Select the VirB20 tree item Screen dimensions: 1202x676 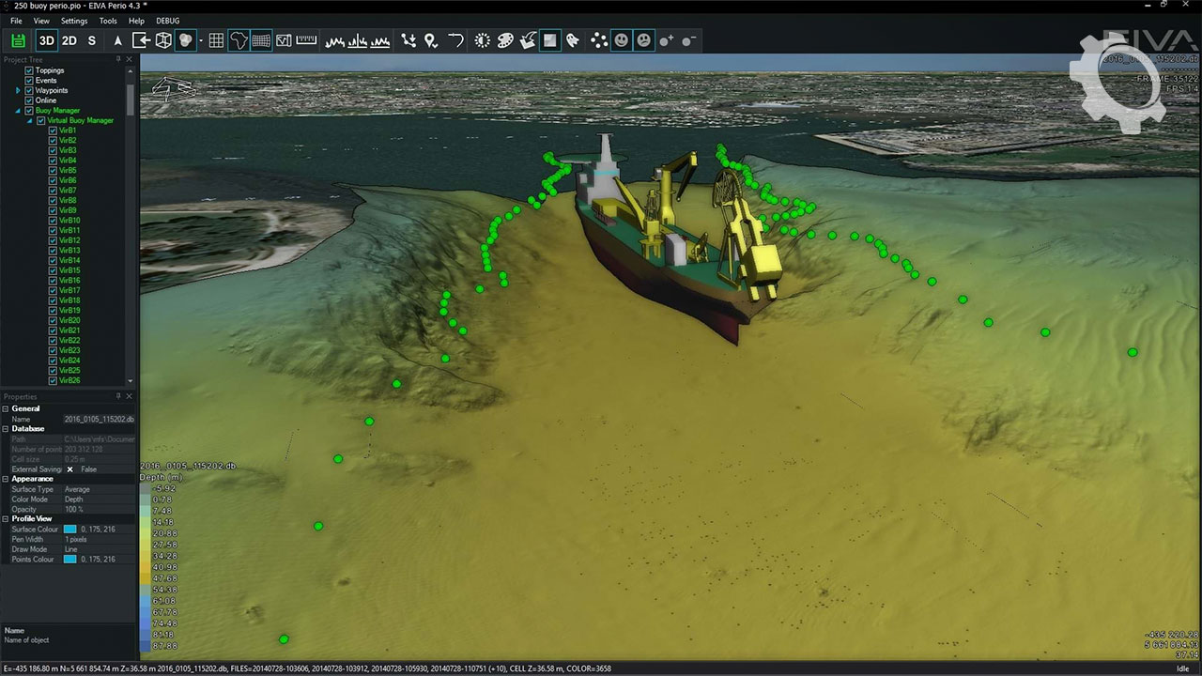click(69, 320)
